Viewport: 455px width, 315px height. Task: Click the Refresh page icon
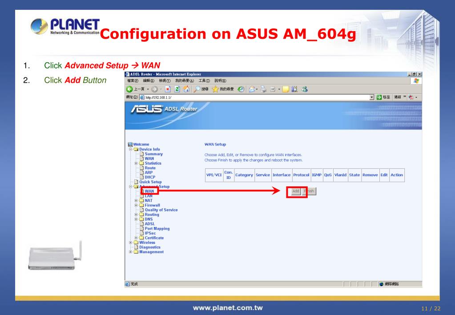pyautogui.click(x=177, y=89)
